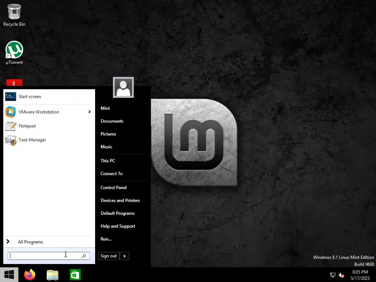The height and width of the screenshot is (282, 376).
Task: Launch Task Manager from the Start menu
Action: (49, 140)
